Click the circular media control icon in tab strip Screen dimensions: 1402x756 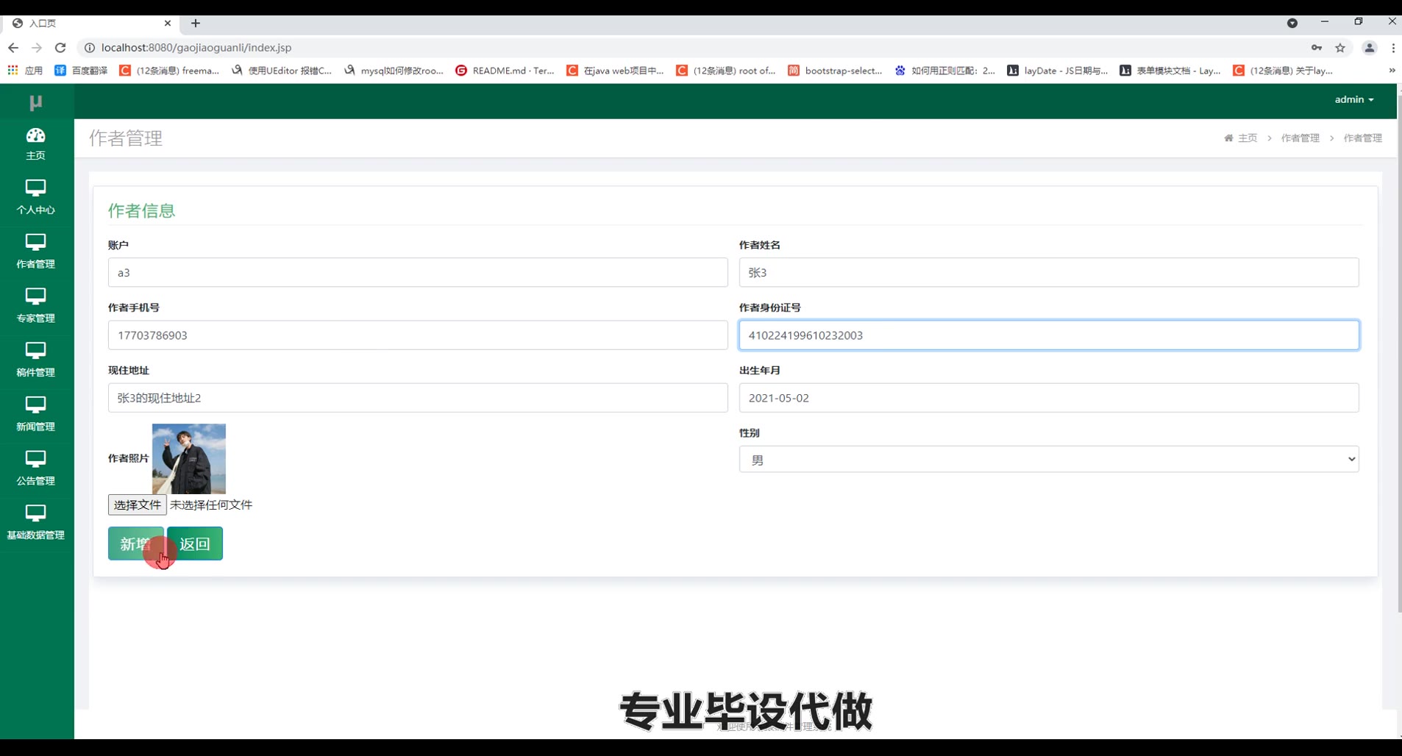click(1292, 24)
